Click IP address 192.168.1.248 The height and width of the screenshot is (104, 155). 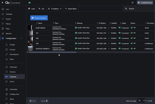(x=101, y=49)
